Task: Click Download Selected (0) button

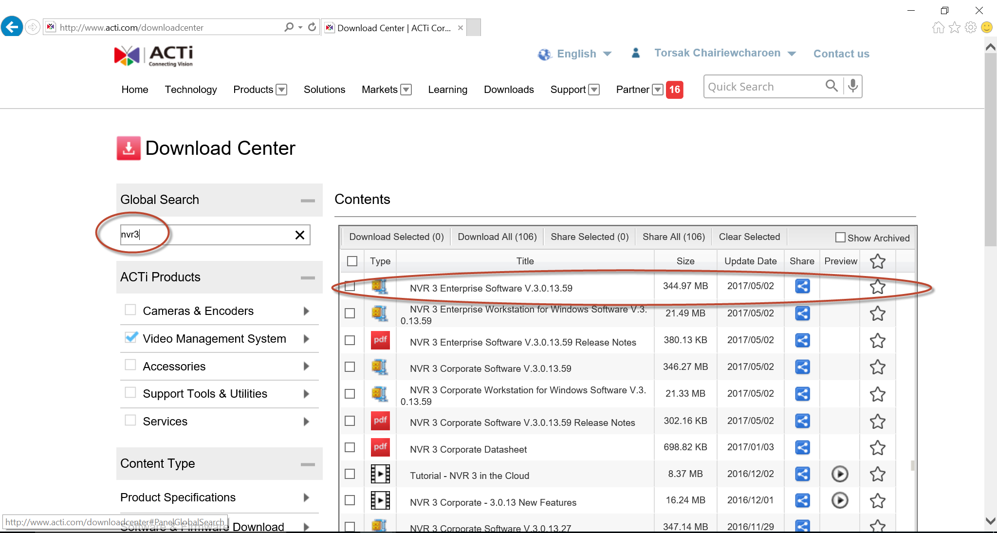Action: coord(396,237)
